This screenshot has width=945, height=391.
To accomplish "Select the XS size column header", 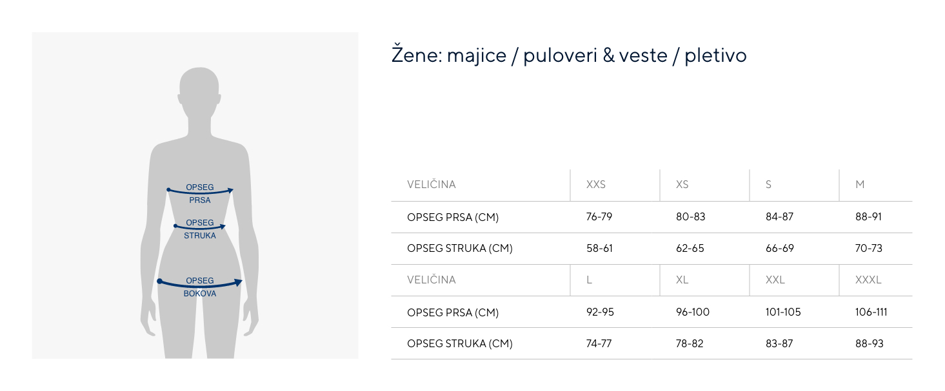I will (682, 185).
